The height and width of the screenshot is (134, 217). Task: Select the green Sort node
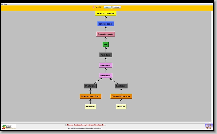(x=106, y=45)
